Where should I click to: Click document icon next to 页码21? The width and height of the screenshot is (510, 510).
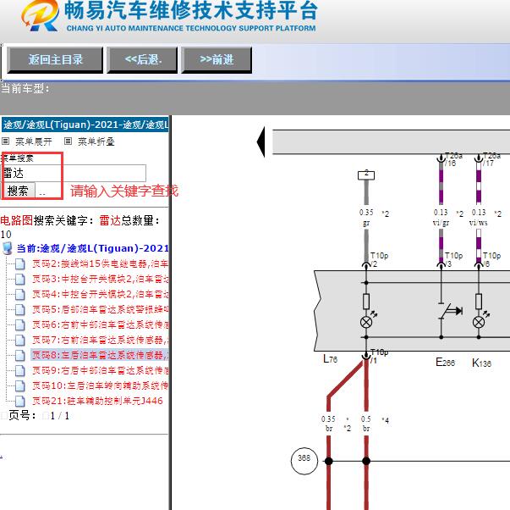point(19,402)
